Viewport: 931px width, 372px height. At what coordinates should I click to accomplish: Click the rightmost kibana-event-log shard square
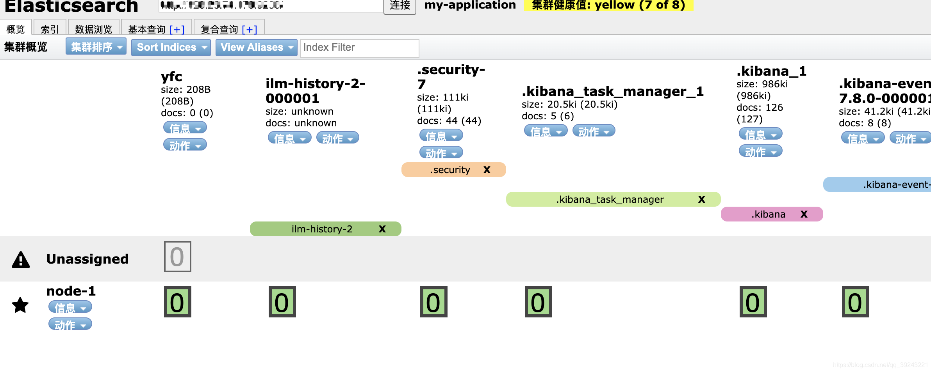855,302
